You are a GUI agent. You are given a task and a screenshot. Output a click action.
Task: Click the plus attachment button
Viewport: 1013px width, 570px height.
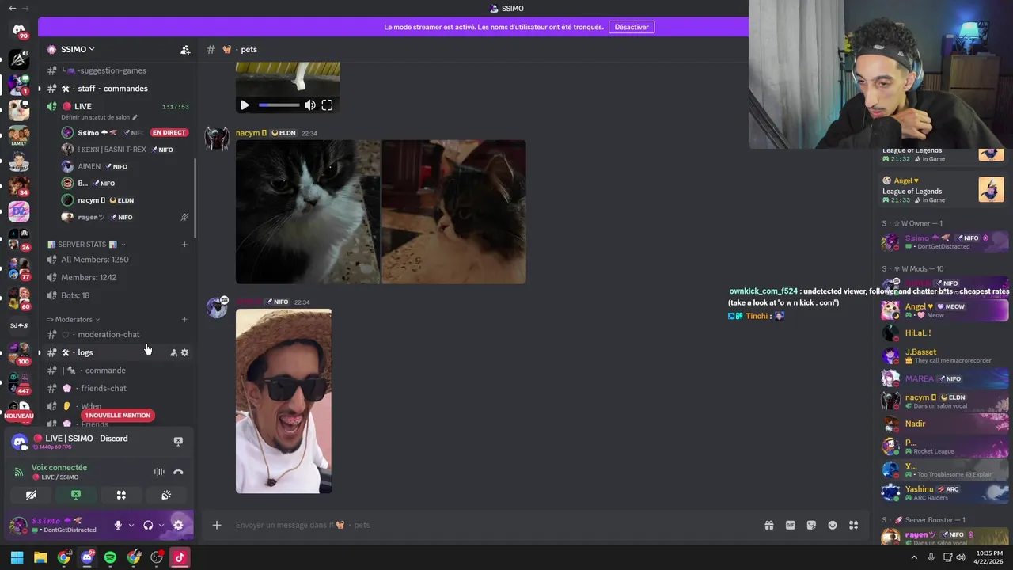point(216,525)
